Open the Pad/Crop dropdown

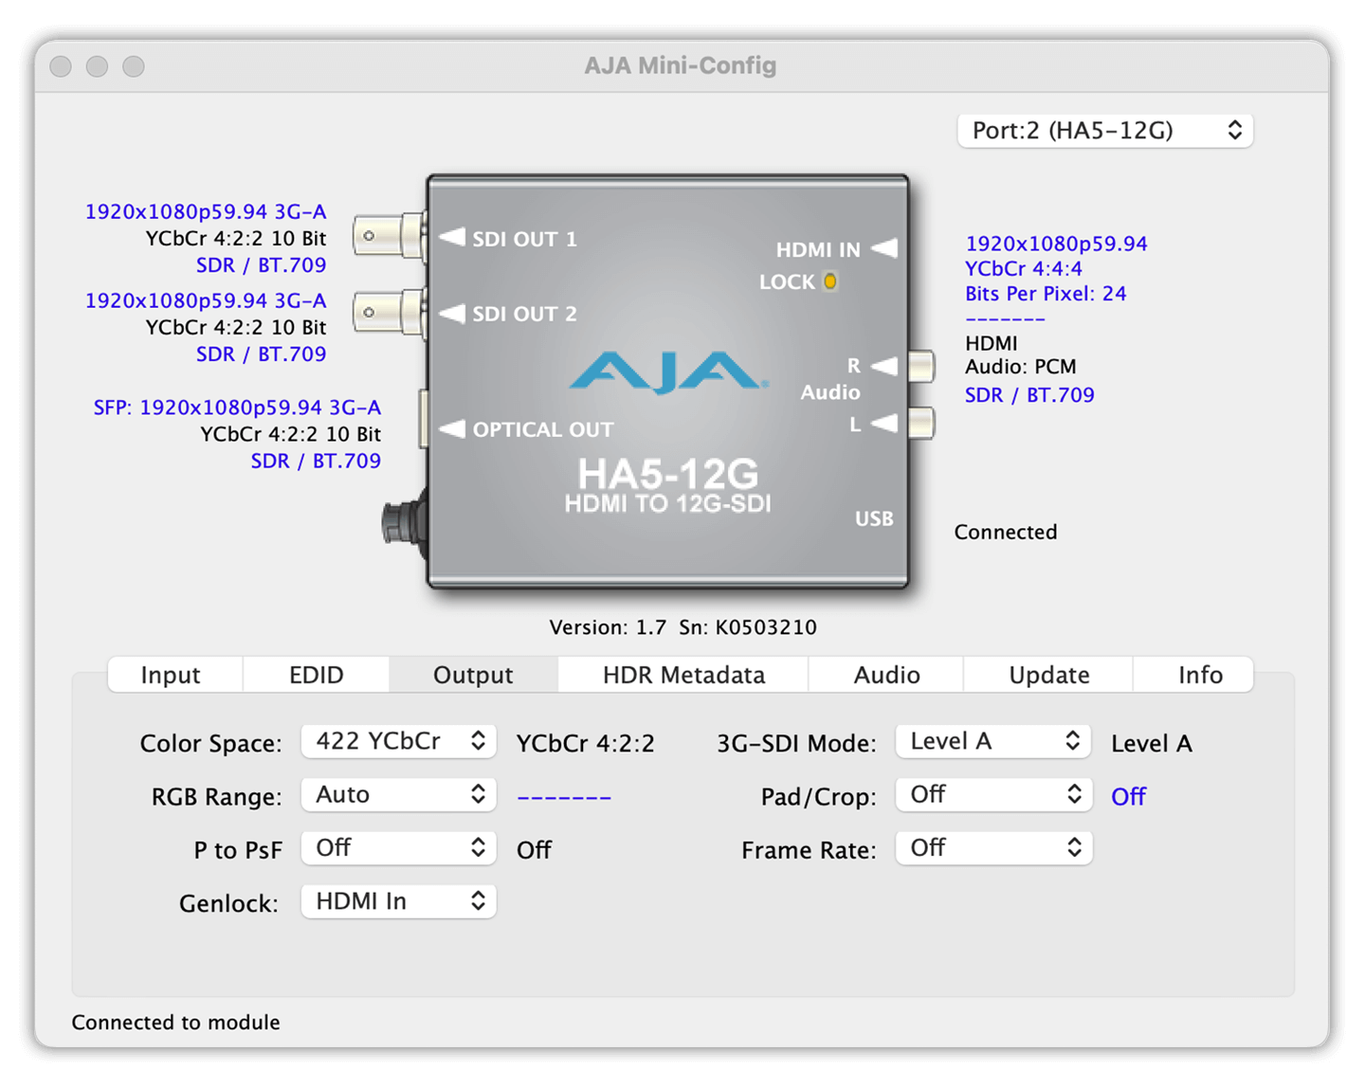(x=993, y=795)
